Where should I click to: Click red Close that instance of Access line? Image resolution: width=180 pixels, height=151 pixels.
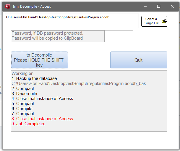point(42,119)
